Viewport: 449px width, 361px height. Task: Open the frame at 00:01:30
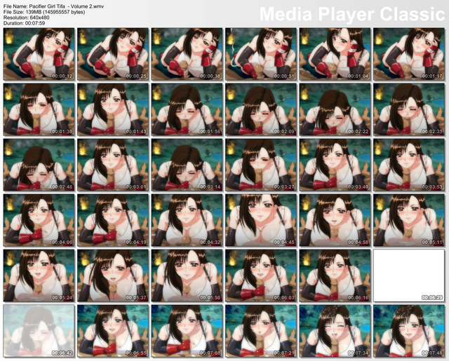coord(39,109)
